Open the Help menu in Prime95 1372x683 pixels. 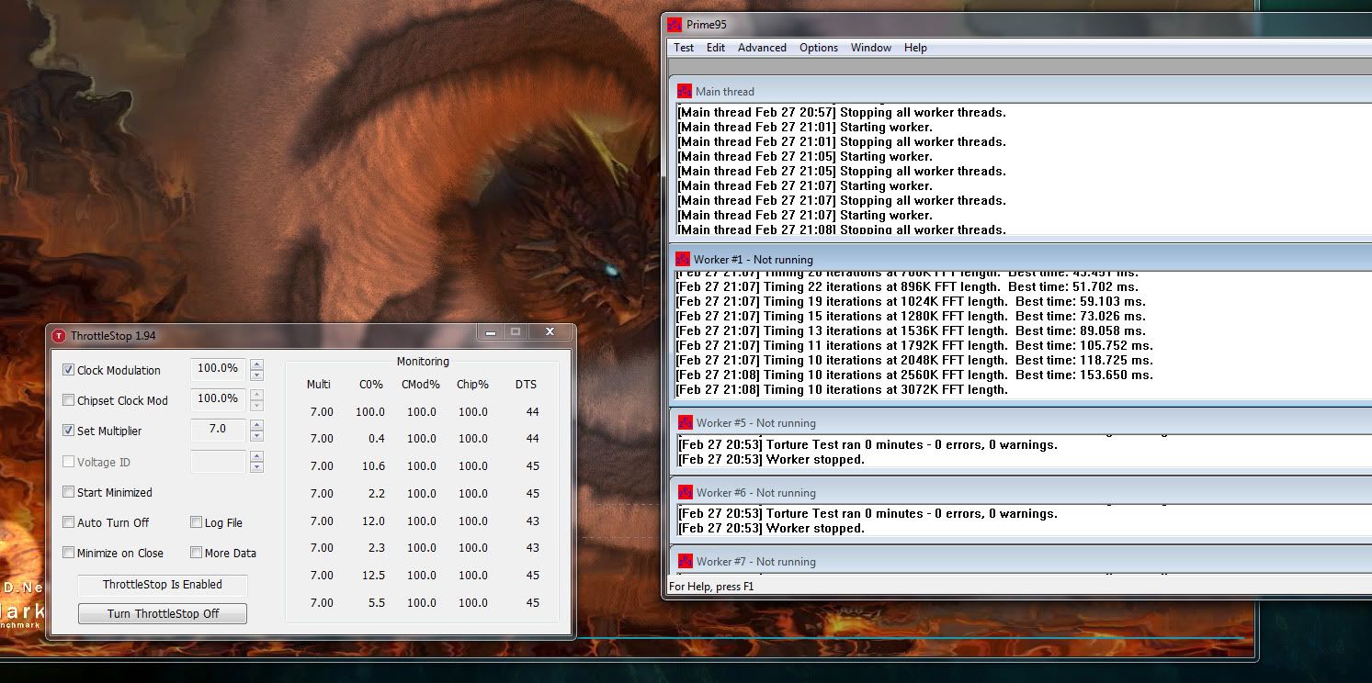coord(915,48)
